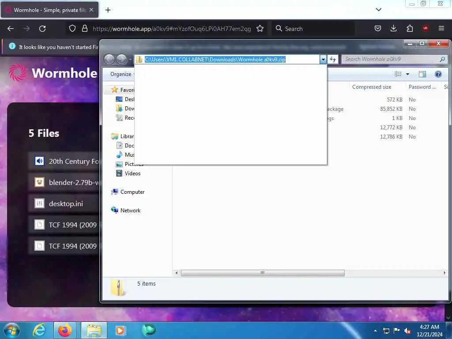The height and width of the screenshot is (339, 452).
Task: Select the Wormhole browser tab
Action: (49, 10)
